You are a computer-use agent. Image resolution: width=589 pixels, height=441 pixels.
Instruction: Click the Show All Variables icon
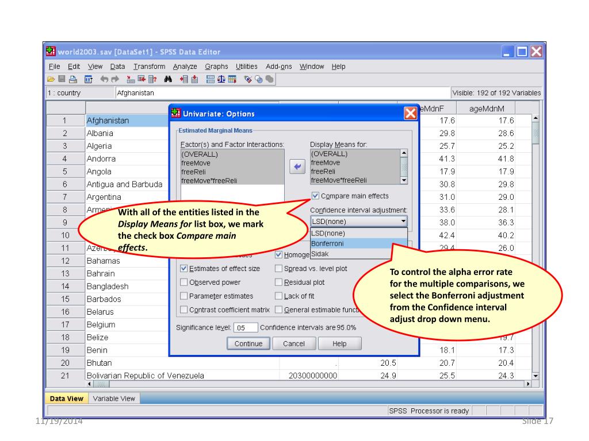pos(269,79)
